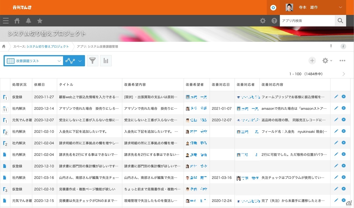
Task: Open app settings gear dropdown
Action: tap(327, 61)
